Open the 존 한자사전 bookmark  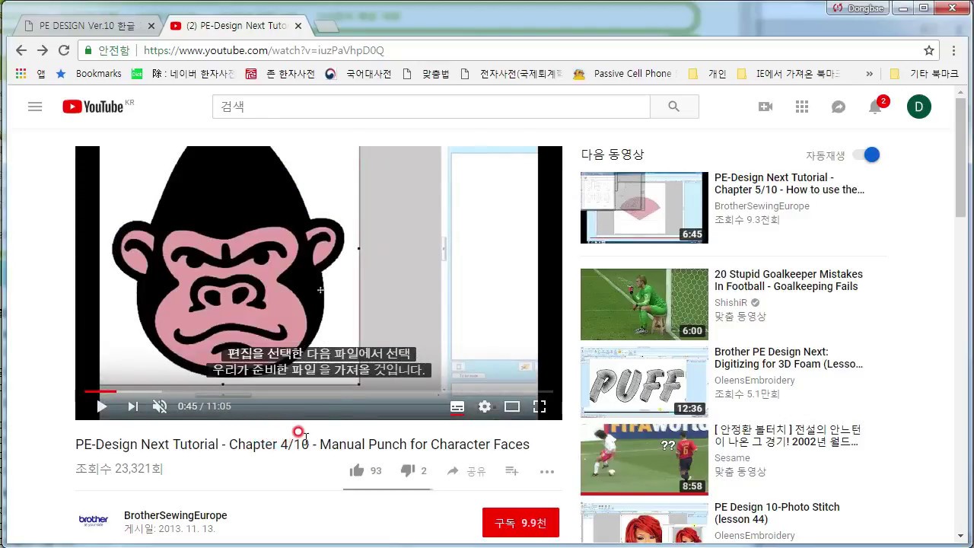279,74
